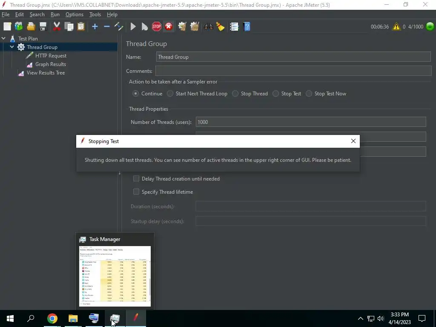Enable Delay Thread creation until needed
436x327 pixels.
pyautogui.click(x=136, y=178)
